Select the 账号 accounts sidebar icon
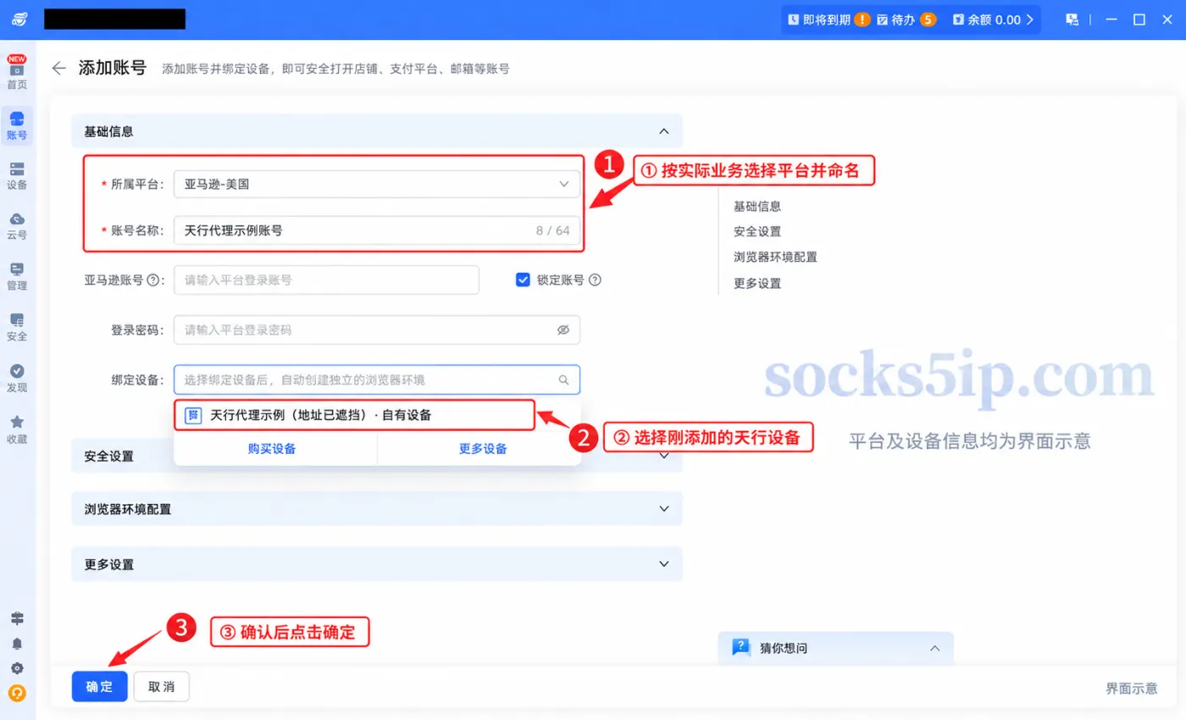Screen dimensions: 1186x720 (17, 124)
